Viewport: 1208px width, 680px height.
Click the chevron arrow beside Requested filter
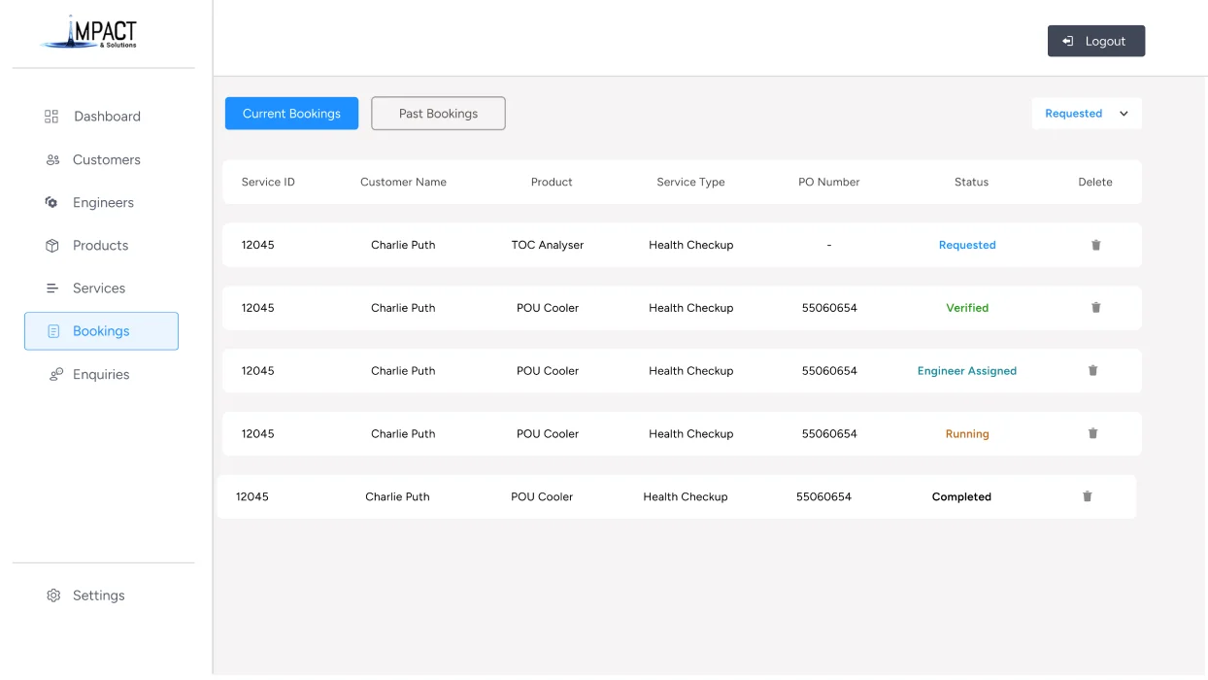pyautogui.click(x=1124, y=114)
